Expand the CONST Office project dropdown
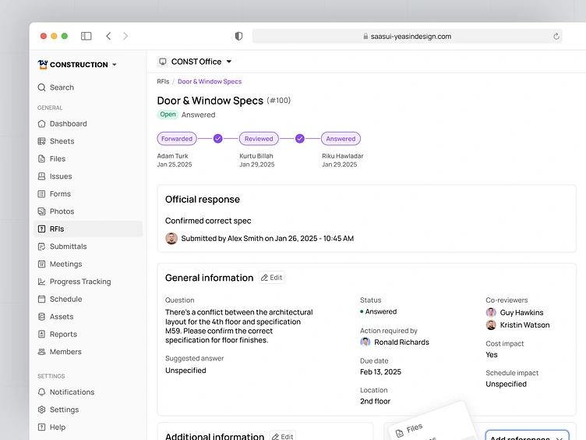The height and width of the screenshot is (440, 586). pos(195,62)
